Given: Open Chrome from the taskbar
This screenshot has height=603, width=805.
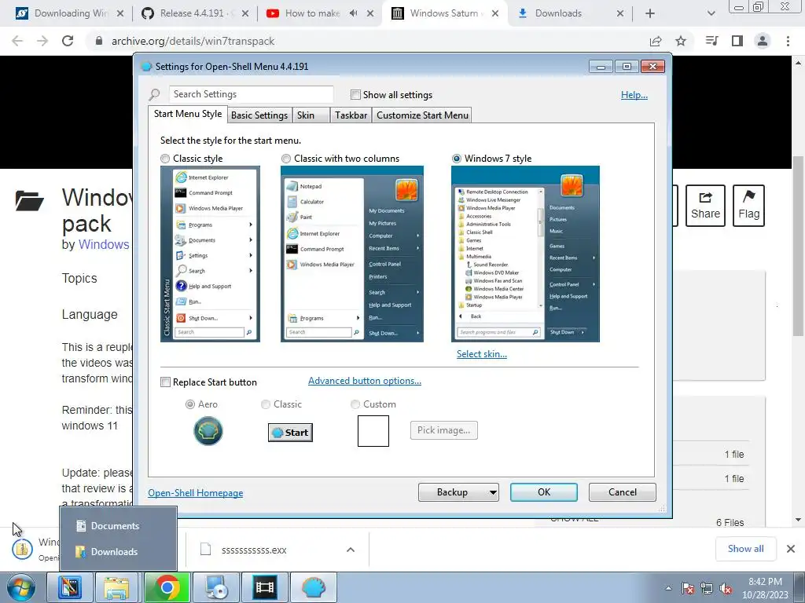Looking at the screenshot, I should (167, 587).
